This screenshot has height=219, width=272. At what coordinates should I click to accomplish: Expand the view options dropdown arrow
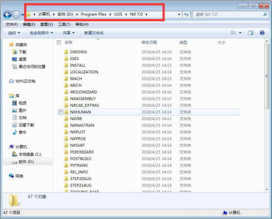tap(240, 32)
